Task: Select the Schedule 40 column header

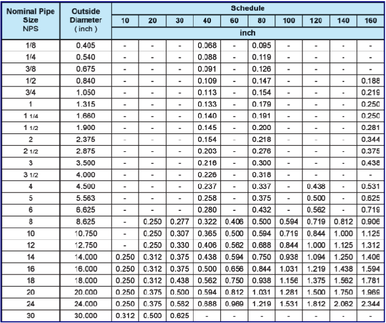Action: pos(207,21)
